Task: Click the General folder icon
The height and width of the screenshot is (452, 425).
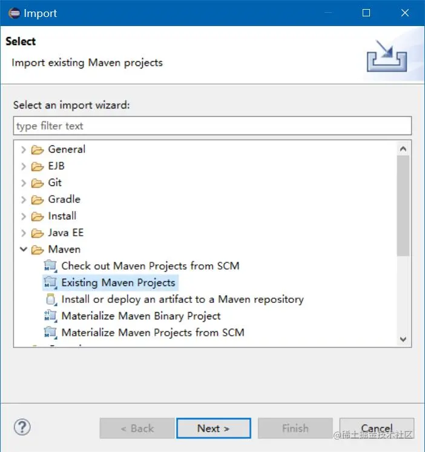Action: coord(38,150)
